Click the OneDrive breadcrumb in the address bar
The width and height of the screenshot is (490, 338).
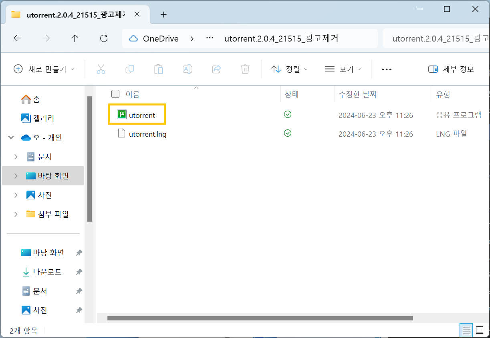[x=161, y=39]
